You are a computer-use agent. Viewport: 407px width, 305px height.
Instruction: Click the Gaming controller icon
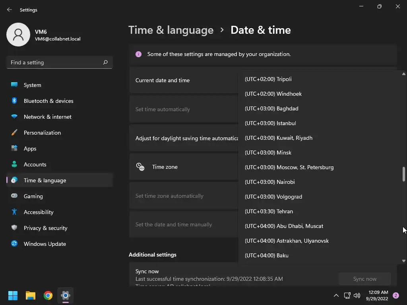(x=14, y=196)
